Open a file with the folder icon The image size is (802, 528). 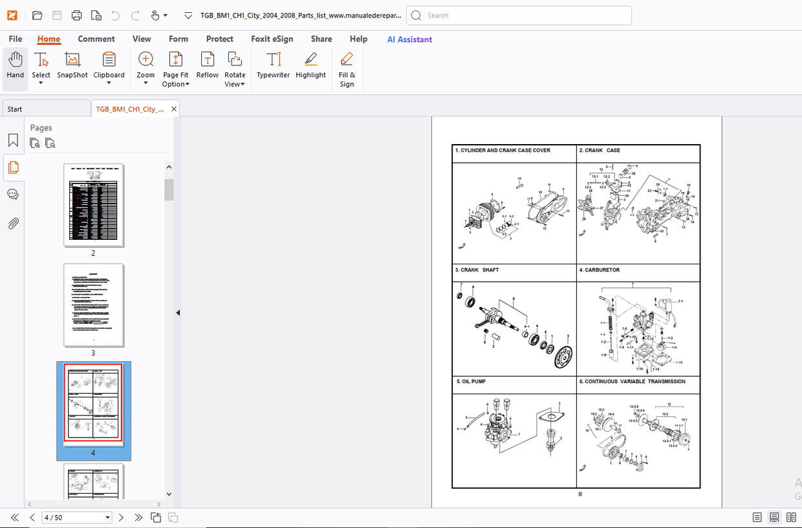click(x=37, y=16)
